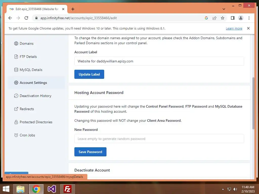Screen dimensions: 259x194
Task: Open Protected Directories in sidebar
Action: [x=36, y=122]
